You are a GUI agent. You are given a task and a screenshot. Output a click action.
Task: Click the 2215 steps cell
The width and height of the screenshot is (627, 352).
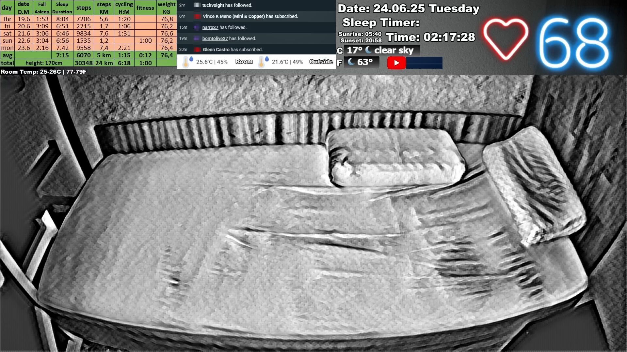[x=84, y=26]
